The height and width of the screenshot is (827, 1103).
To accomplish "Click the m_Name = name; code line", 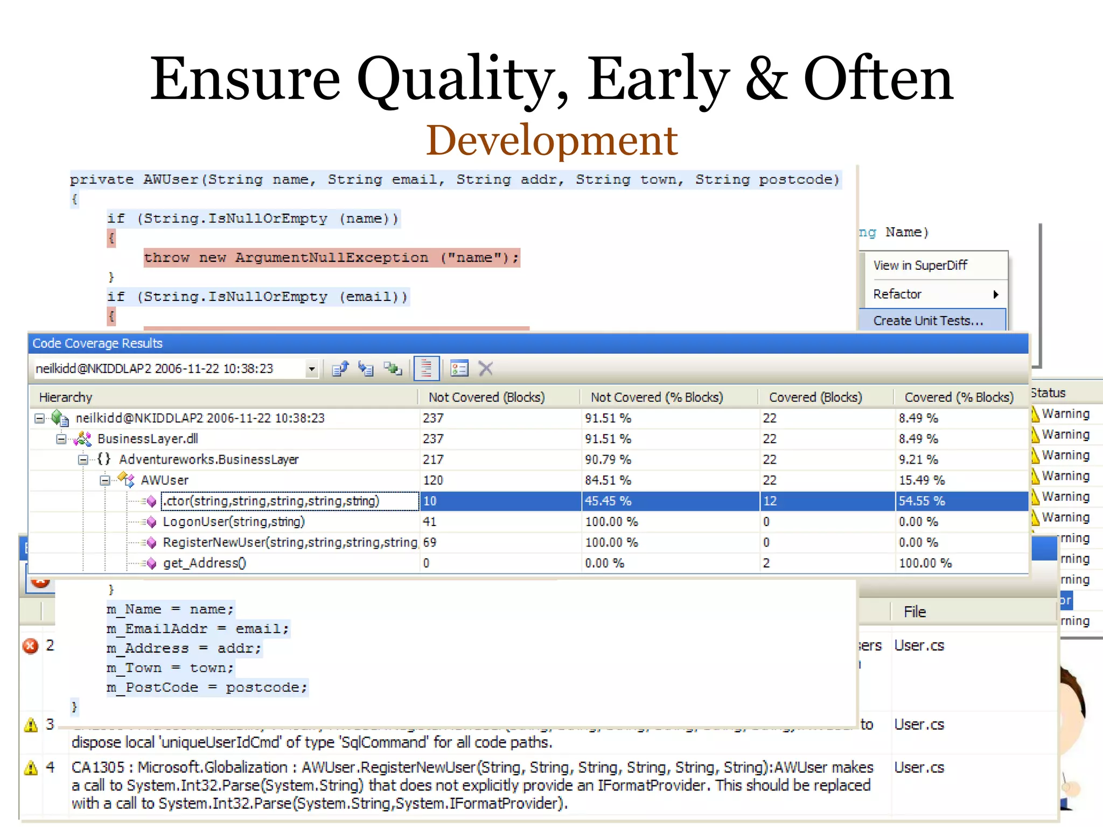I will tap(171, 609).
